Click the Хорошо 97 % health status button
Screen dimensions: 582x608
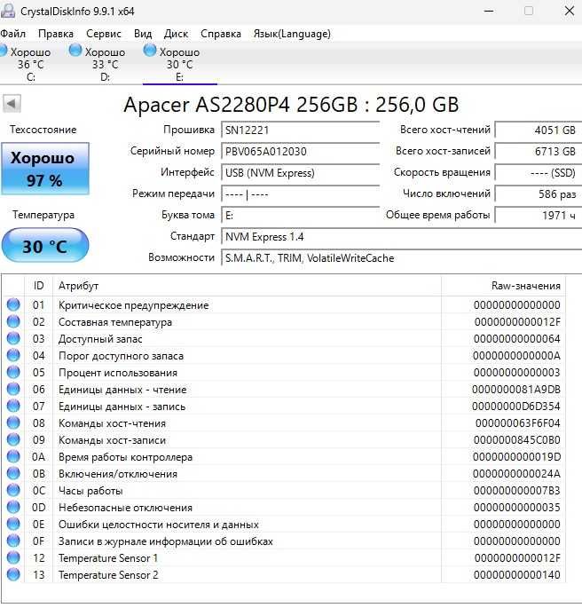(x=45, y=169)
